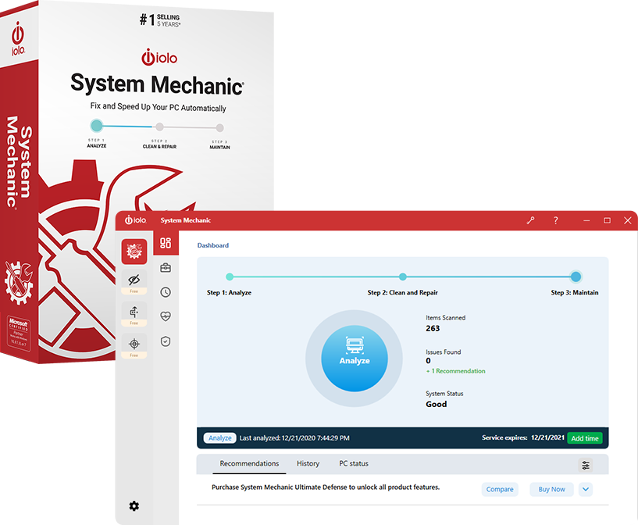Open the System Mechanic gear module in sidebar

(134, 251)
